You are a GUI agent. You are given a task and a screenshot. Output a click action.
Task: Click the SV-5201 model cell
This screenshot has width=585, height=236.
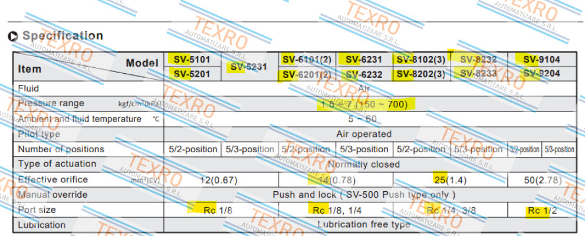click(x=192, y=74)
